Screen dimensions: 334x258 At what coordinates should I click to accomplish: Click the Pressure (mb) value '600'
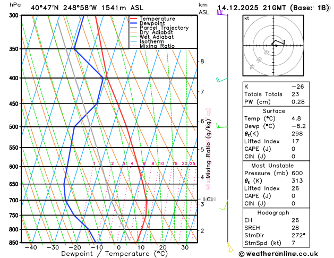(x=297, y=173)
